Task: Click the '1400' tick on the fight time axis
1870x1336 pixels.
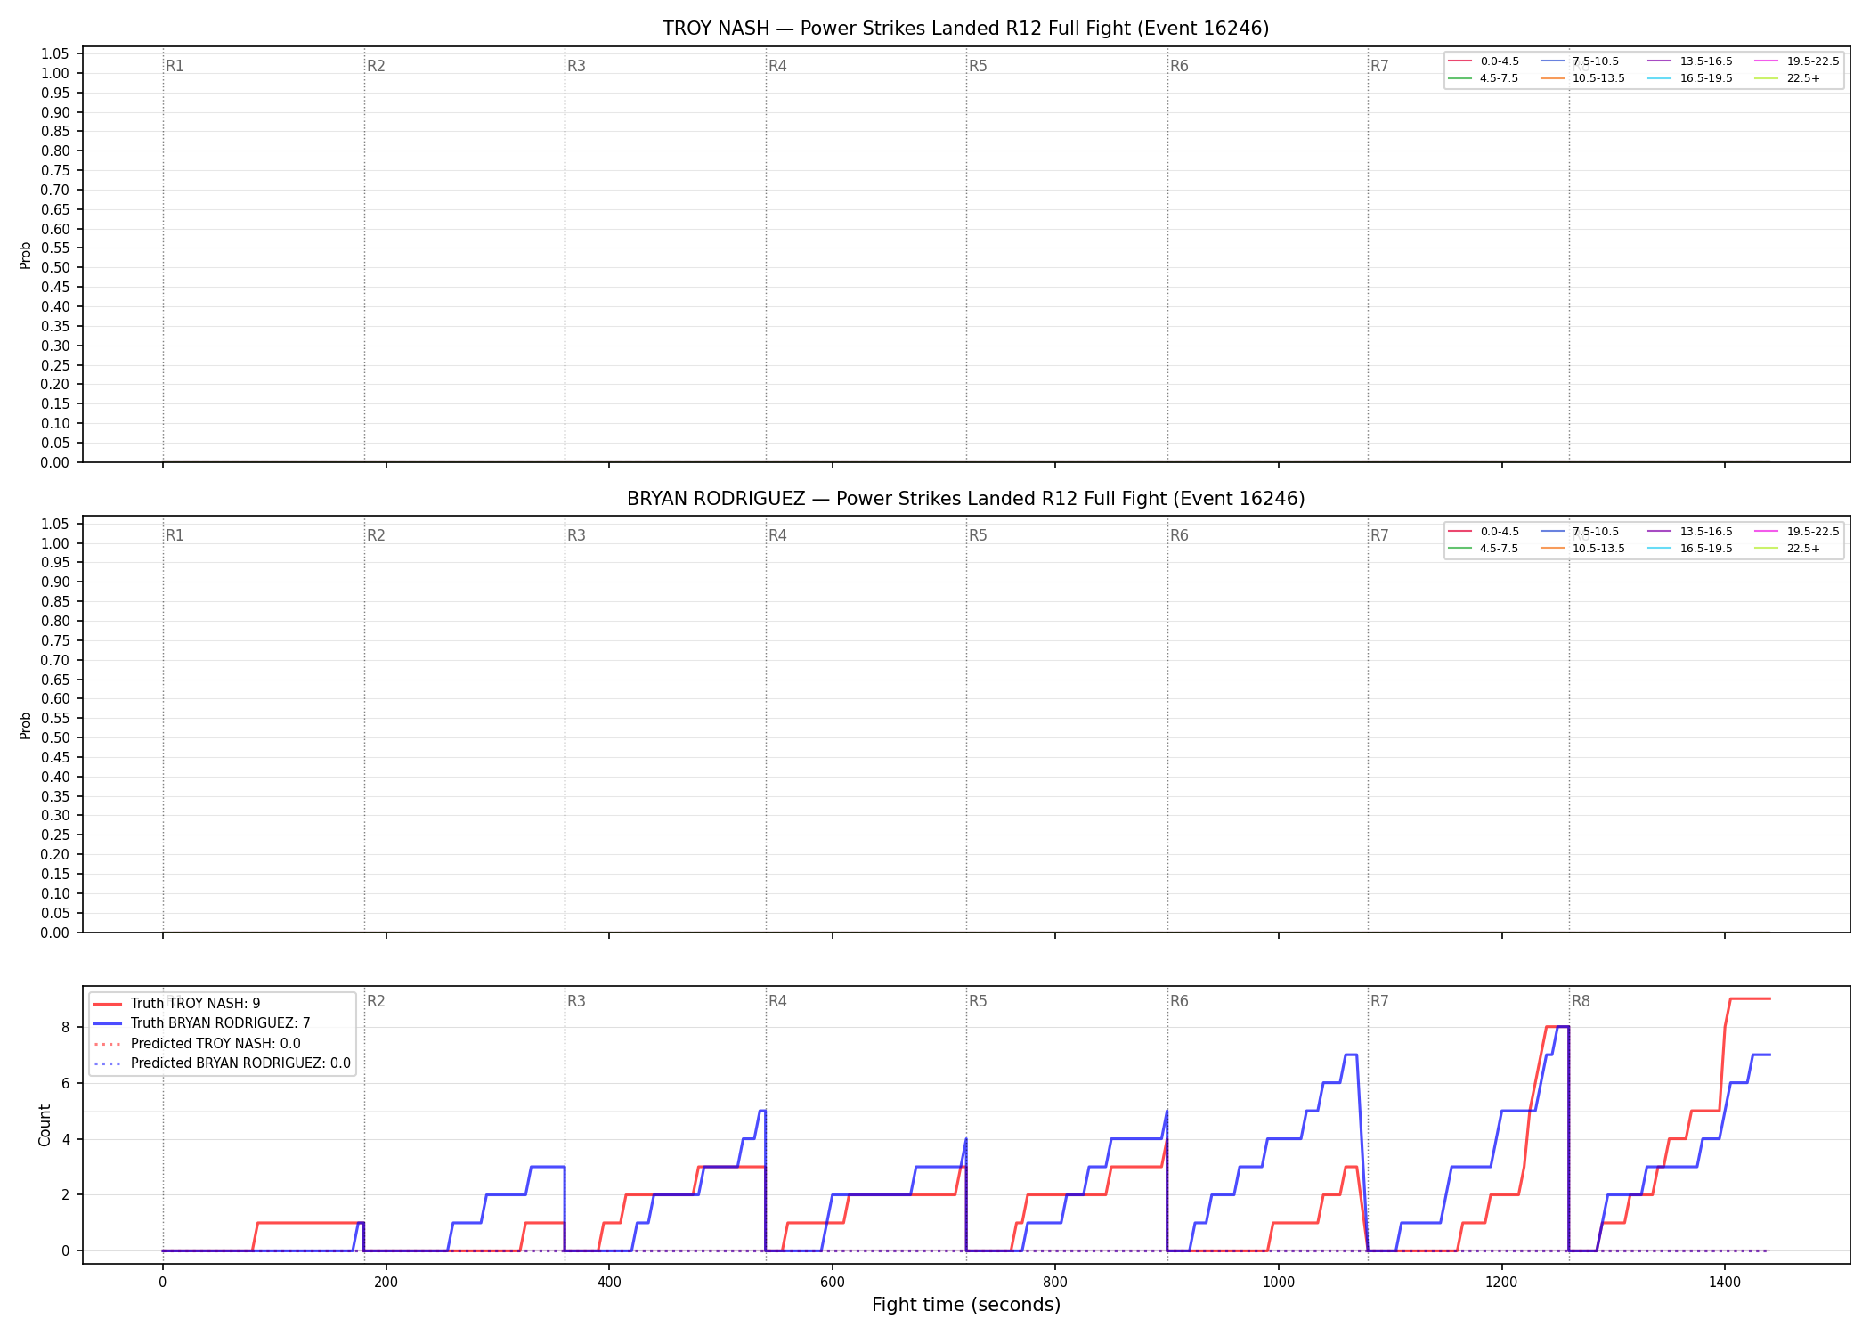Action: point(1725,1283)
